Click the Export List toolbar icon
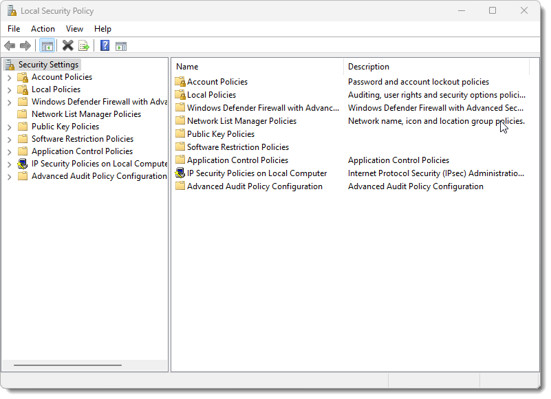Viewport: 551px width, 399px height. (x=84, y=46)
